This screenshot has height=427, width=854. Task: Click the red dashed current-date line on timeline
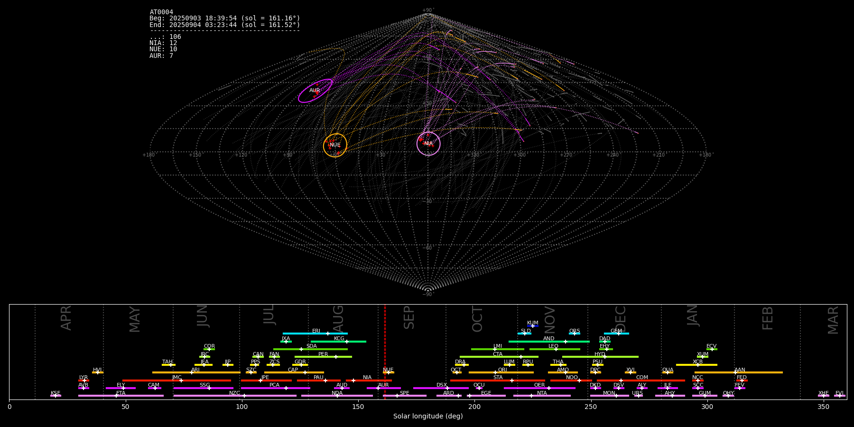pyautogui.click(x=385, y=352)
